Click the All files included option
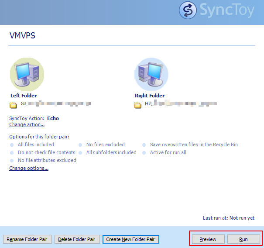This screenshot has height=248, width=264. click(36, 145)
